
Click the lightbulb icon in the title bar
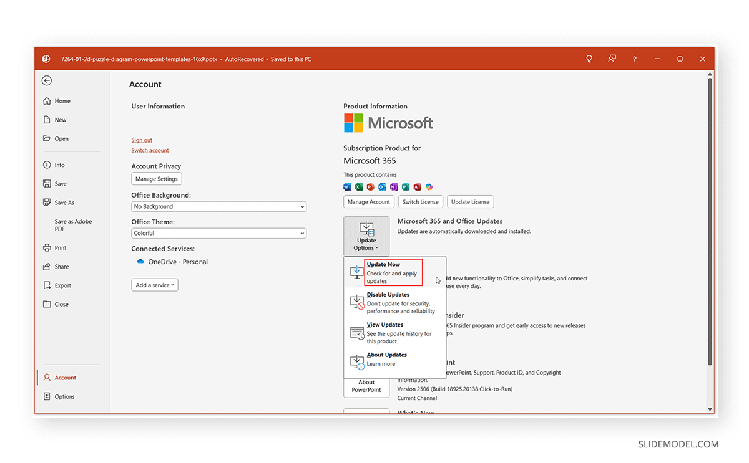589,59
